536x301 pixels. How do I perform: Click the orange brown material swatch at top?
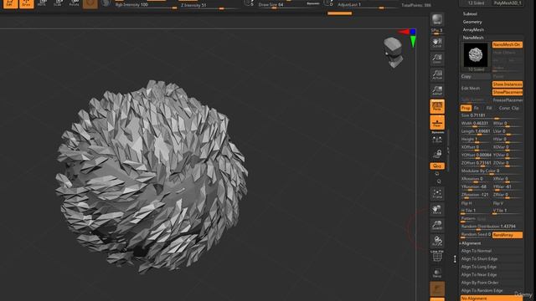coord(90,3)
